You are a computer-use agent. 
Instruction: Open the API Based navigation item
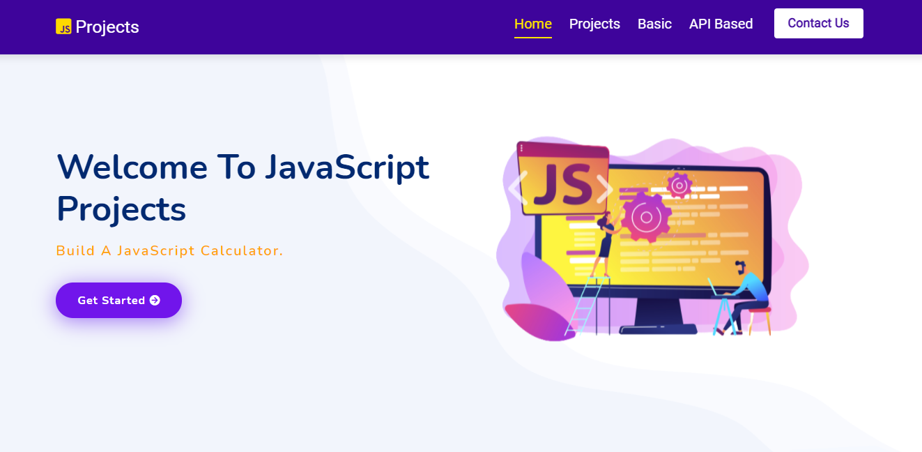point(721,24)
